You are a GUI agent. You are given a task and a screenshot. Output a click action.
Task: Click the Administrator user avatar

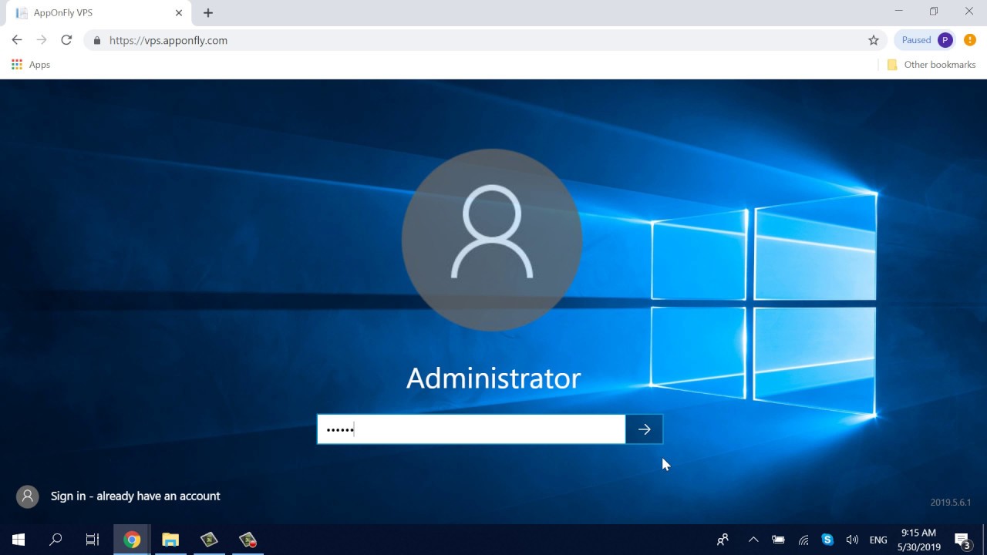point(492,240)
